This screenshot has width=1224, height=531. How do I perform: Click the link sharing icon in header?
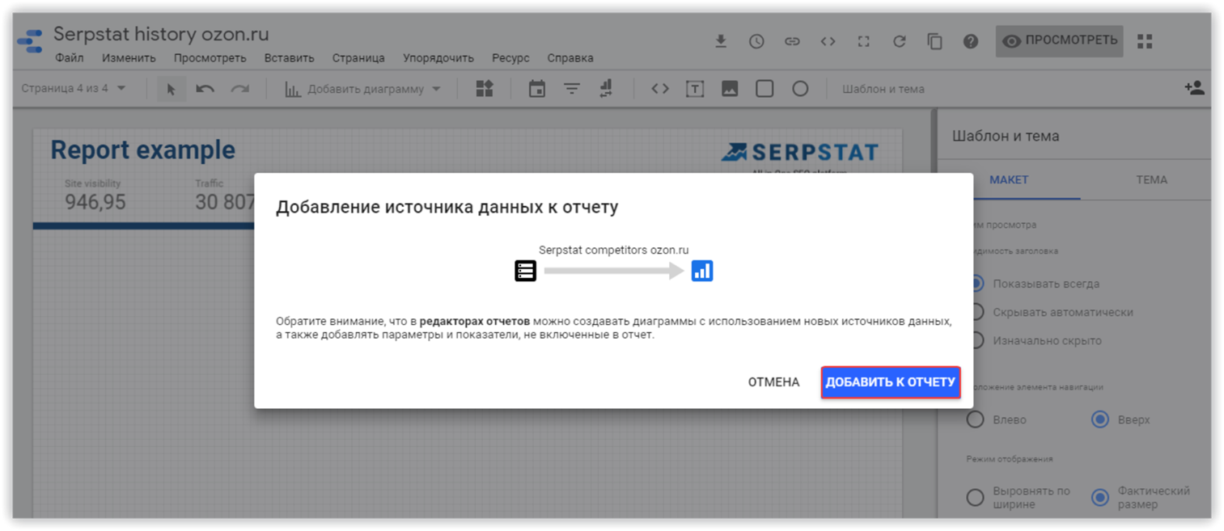coord(792,41)
